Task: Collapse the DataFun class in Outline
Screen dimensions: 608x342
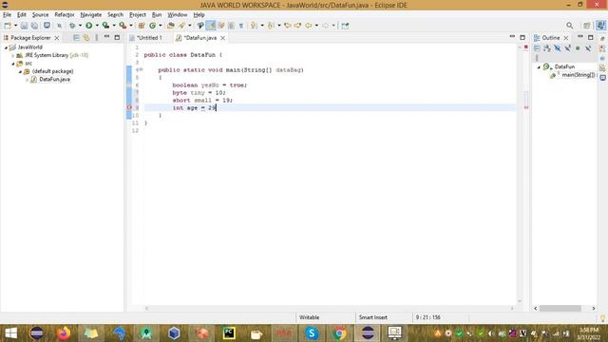Action: point(539,67)
